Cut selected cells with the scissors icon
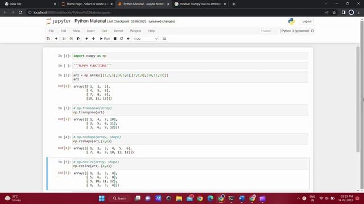 [x=64, y=39]
